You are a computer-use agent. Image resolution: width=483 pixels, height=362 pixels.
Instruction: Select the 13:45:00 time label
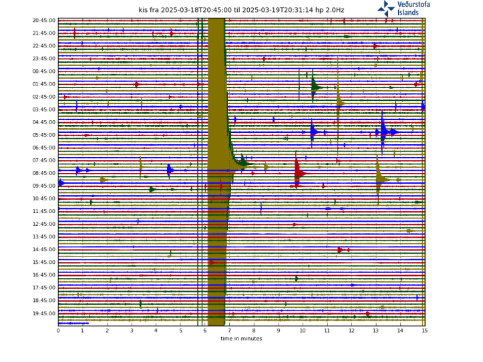pos(43,236)
